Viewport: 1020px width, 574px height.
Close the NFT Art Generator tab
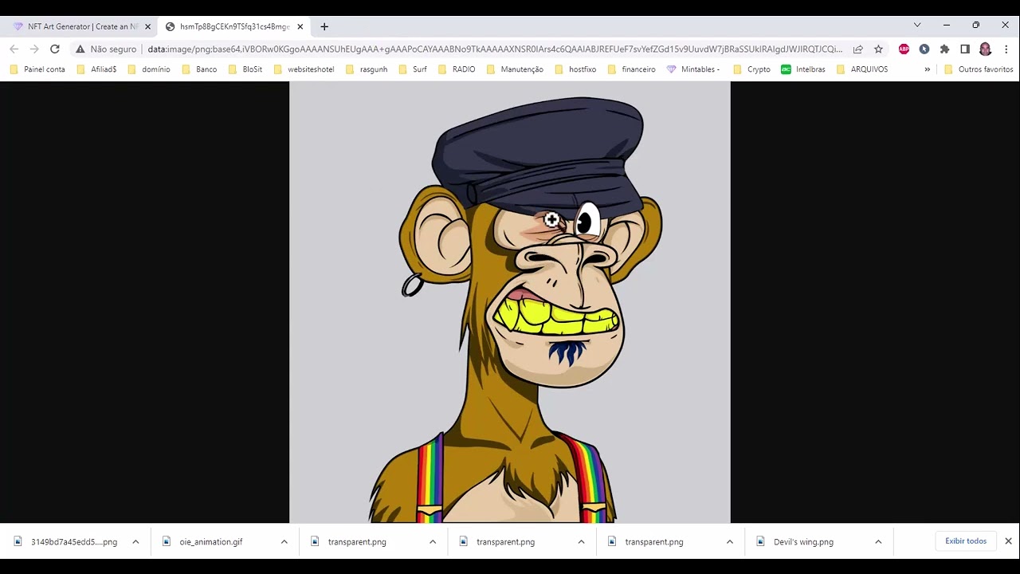147,26
